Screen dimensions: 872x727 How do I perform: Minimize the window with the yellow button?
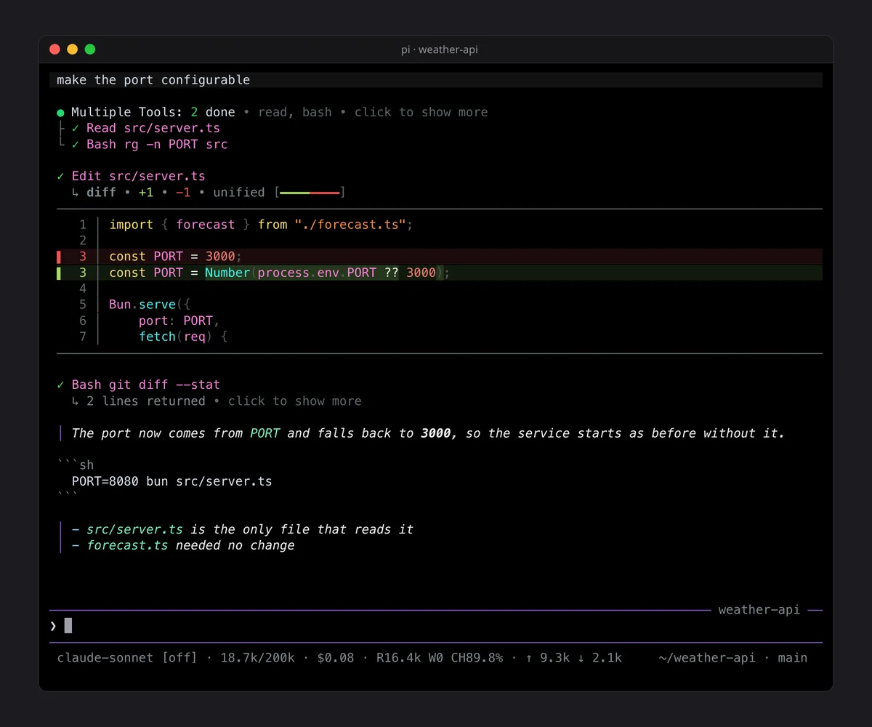[72, 49]
